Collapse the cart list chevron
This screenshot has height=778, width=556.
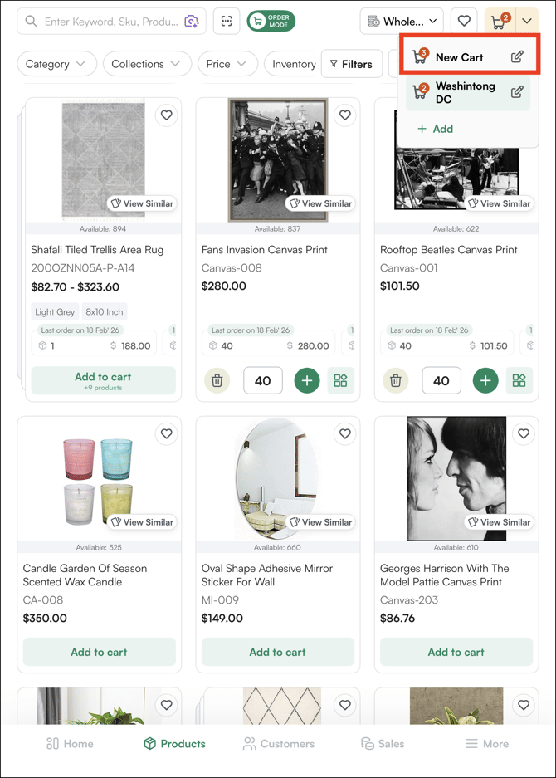tap(527, 22)
